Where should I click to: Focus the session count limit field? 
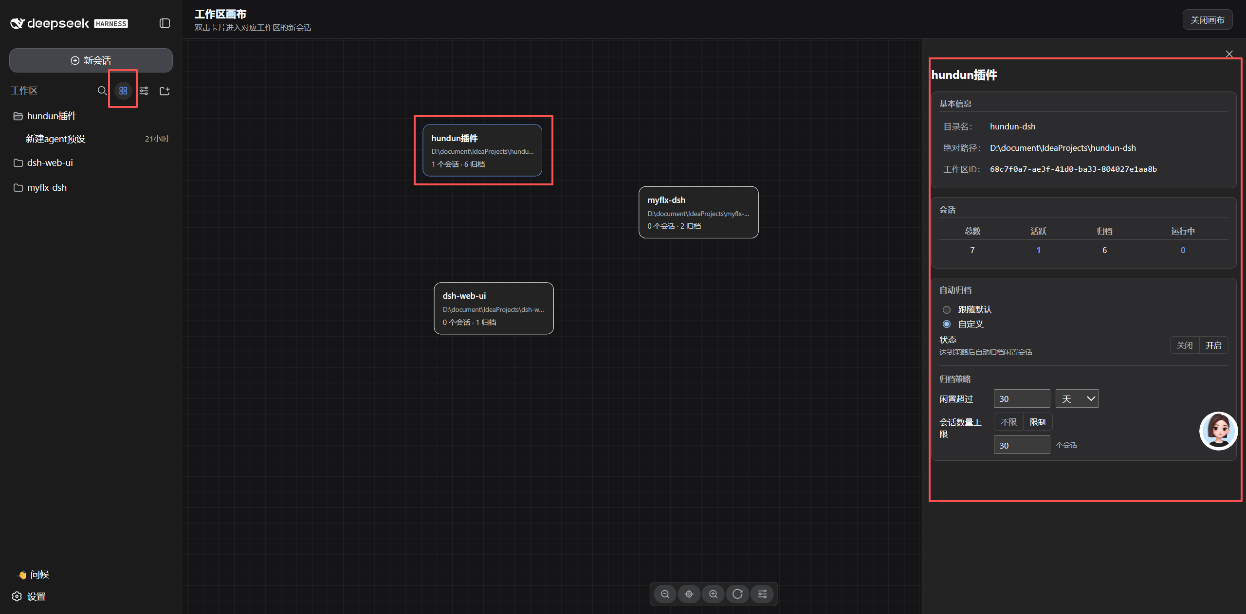point(1022,445)
